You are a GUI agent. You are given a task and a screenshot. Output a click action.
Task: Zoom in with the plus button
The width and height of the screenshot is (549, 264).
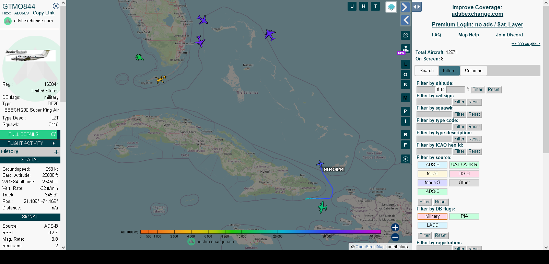(395, 227)
